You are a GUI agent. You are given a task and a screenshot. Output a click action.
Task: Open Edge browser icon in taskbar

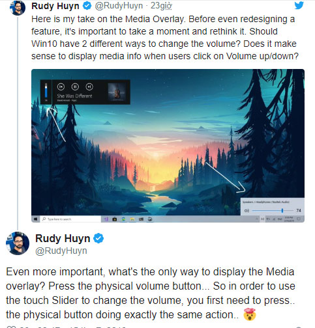pyautogui.click(x=123, y=219)
